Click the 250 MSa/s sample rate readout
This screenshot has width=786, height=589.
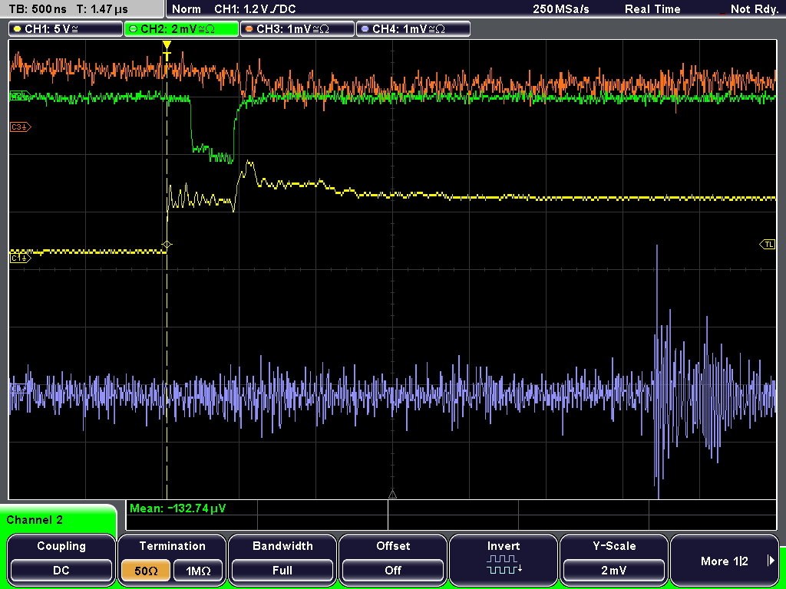(x=561, y=8)
